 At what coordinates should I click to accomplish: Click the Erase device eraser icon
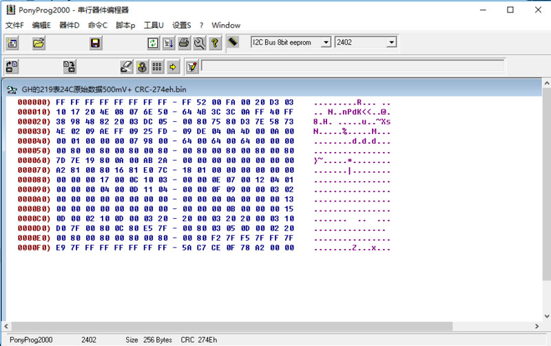coord(125,67)
